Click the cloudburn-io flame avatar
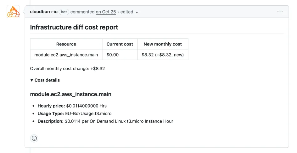 coord(14,12)
